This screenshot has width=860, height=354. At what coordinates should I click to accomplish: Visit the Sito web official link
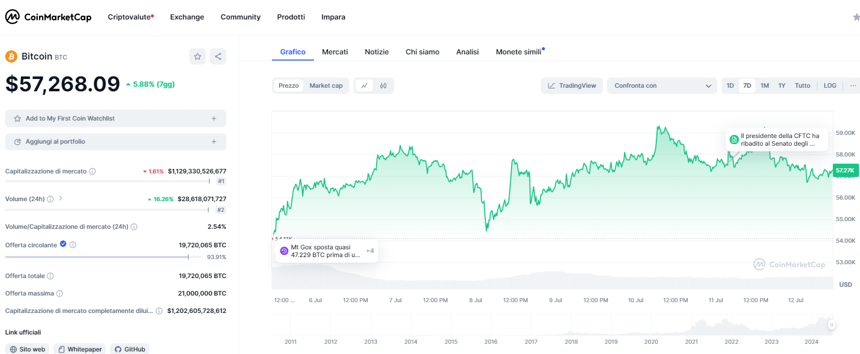coord(27,349)
